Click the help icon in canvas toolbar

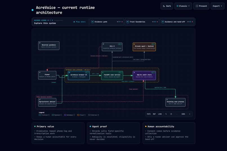171,114
